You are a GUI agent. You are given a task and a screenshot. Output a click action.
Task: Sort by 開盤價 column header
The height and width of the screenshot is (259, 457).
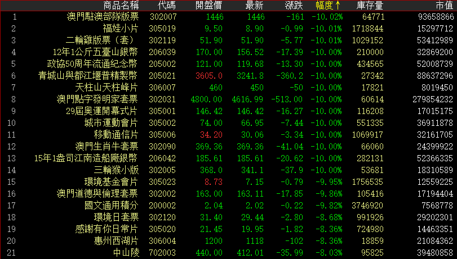click(x=208, y=5)
